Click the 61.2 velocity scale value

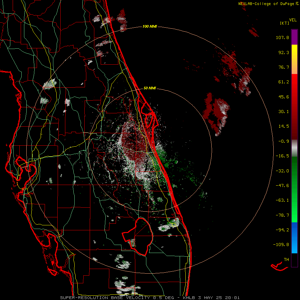(x=284, y=82)
